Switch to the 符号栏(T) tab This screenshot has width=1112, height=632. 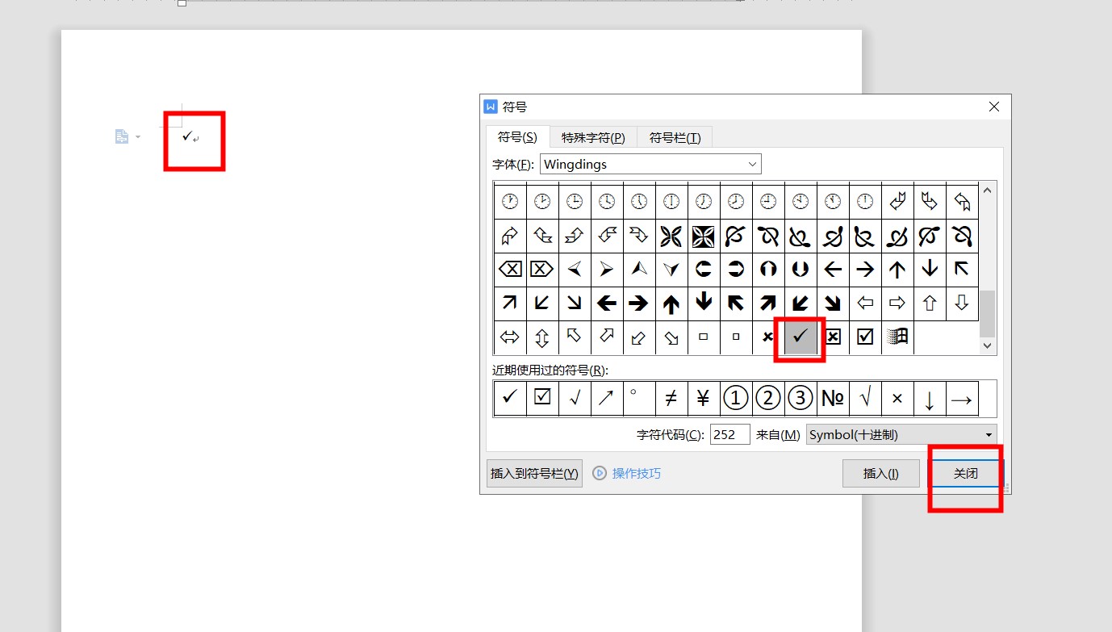coord(675,137)
